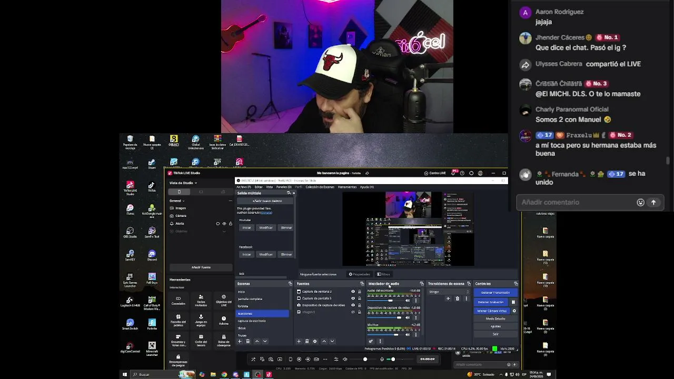Viewport: 674px width, 379px height.
Task: Mute the Mic/Aux channel
Action: (x=407, y=334)
